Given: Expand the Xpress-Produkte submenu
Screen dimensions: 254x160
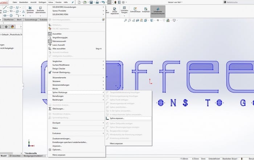Looking at the screenshot, I should 77,11.
